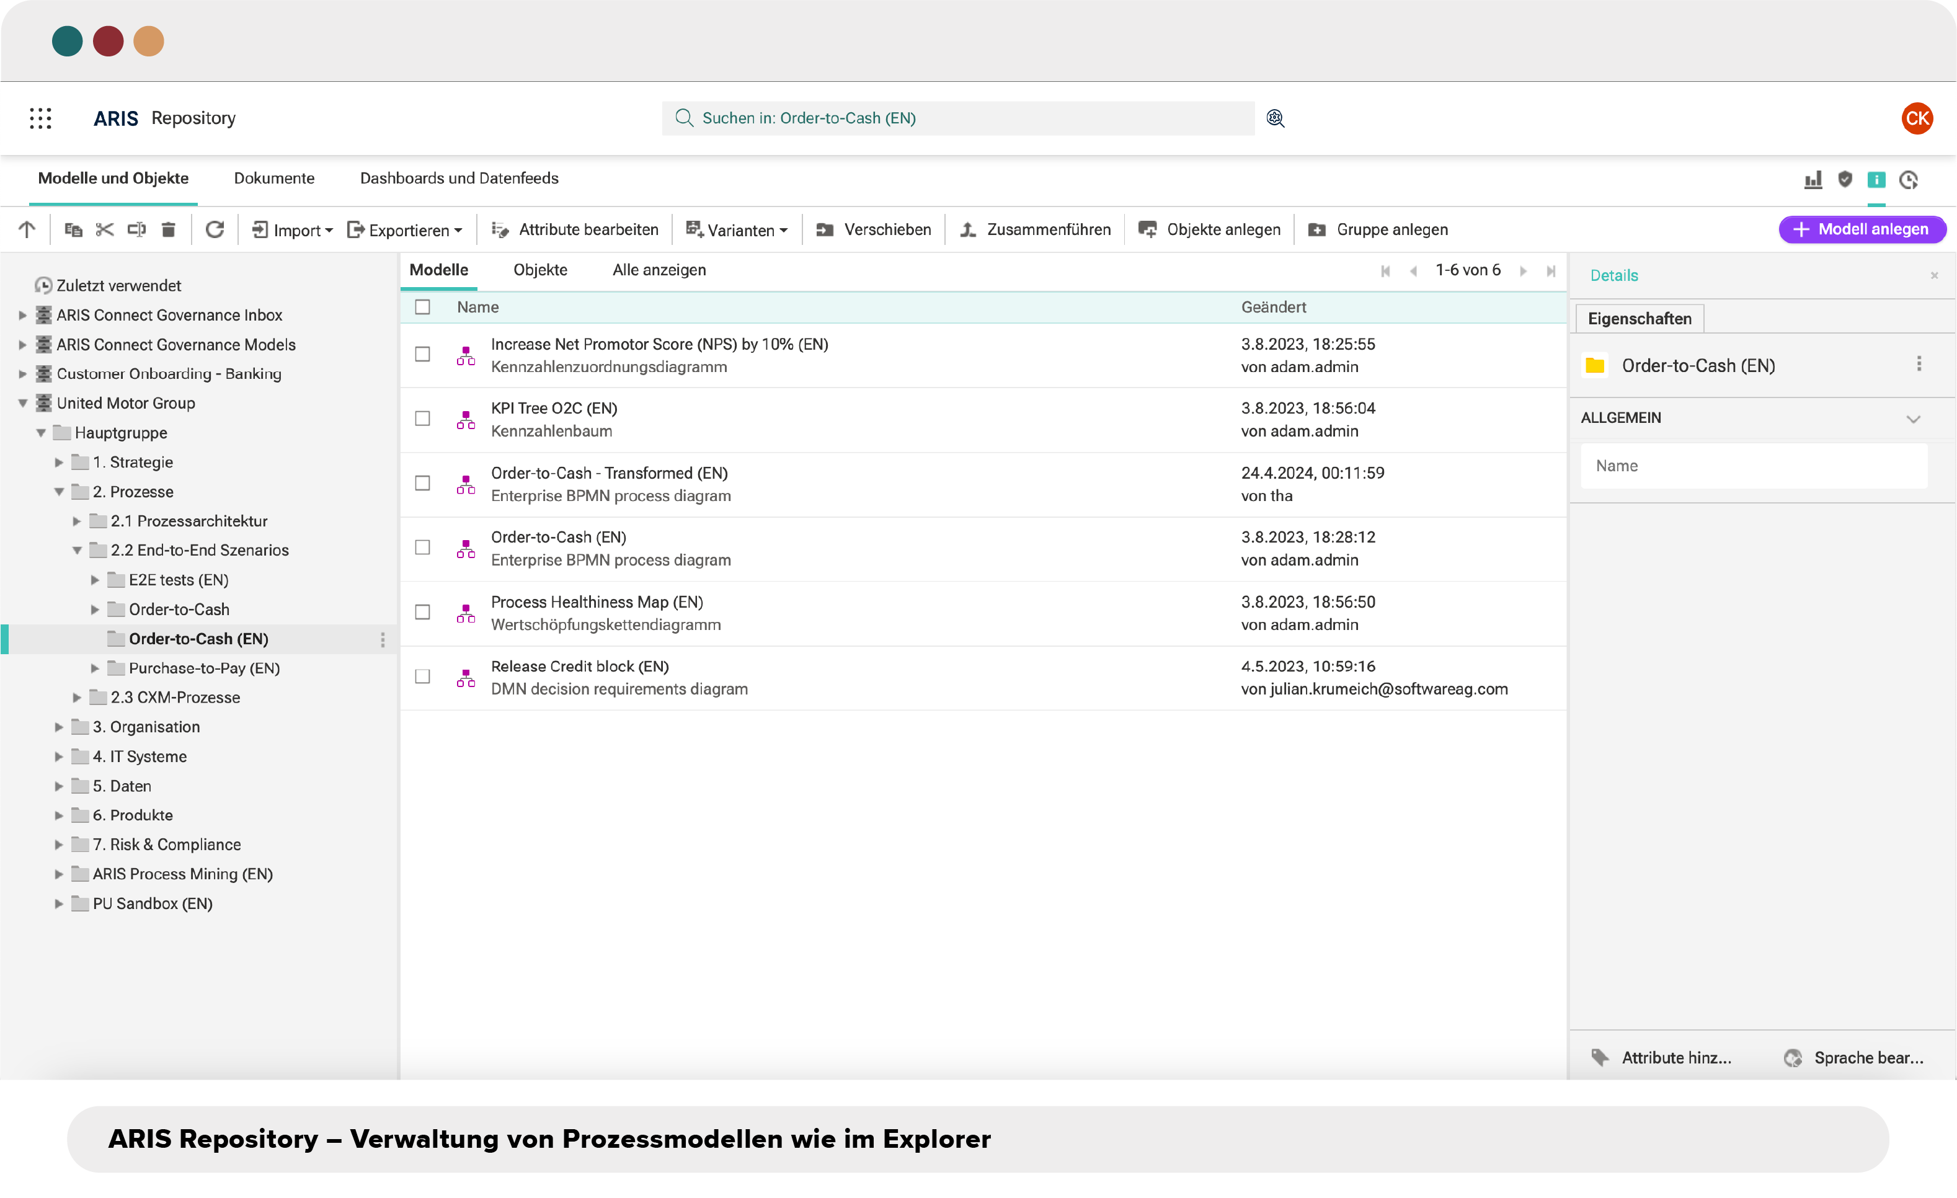Open the Import dropdown
This screenshot has width=1957, height=1198.
click(x=292, y=229)
